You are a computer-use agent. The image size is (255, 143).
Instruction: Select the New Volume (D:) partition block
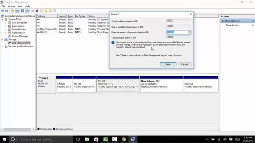click(x=161, y=84)
